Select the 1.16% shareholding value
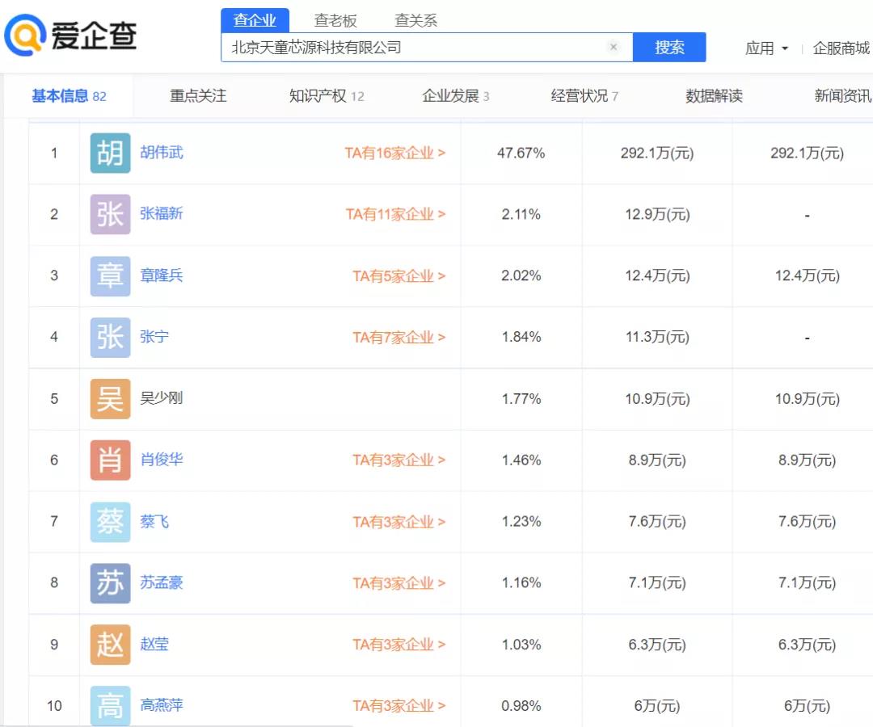873x727 pixels. pyautogui.click(x=521, y=583)
